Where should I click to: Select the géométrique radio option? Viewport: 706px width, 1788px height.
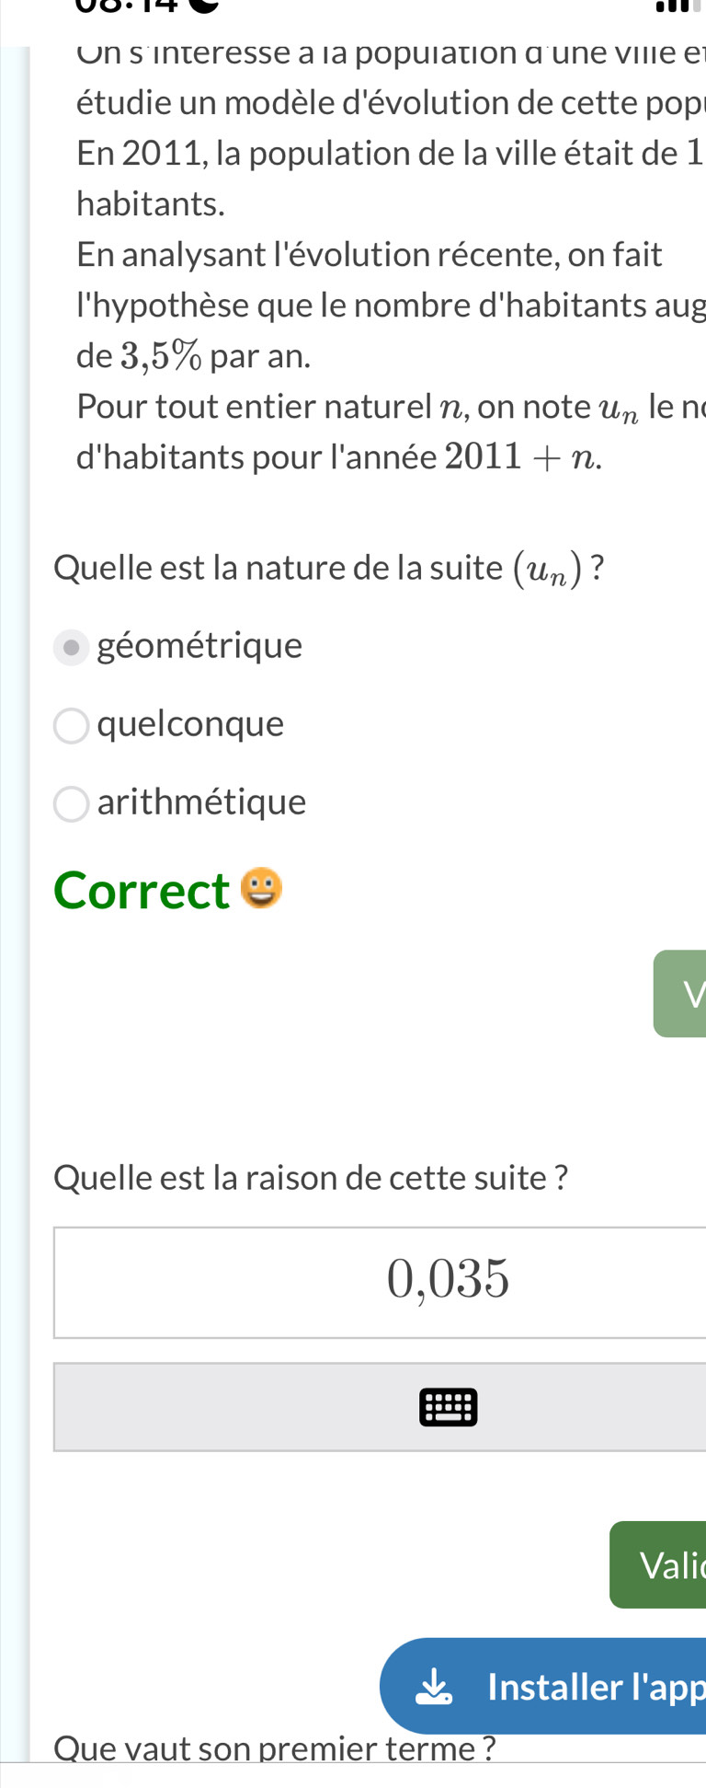tap(72, 648)
